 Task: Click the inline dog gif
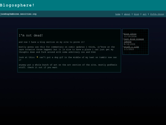(37, 57)
